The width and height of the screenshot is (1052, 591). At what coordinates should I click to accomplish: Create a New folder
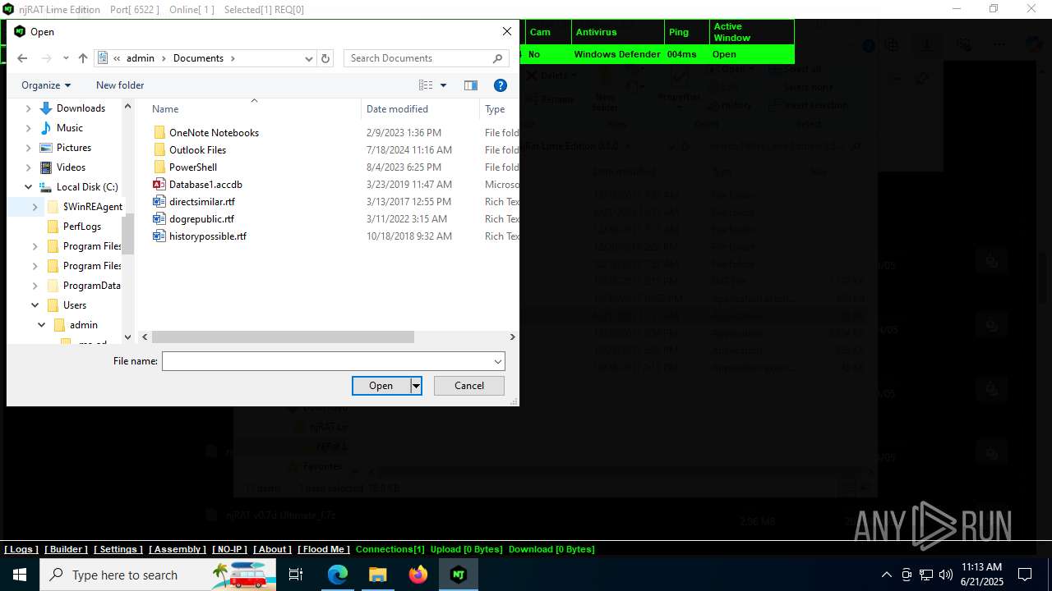pos(120,85)
